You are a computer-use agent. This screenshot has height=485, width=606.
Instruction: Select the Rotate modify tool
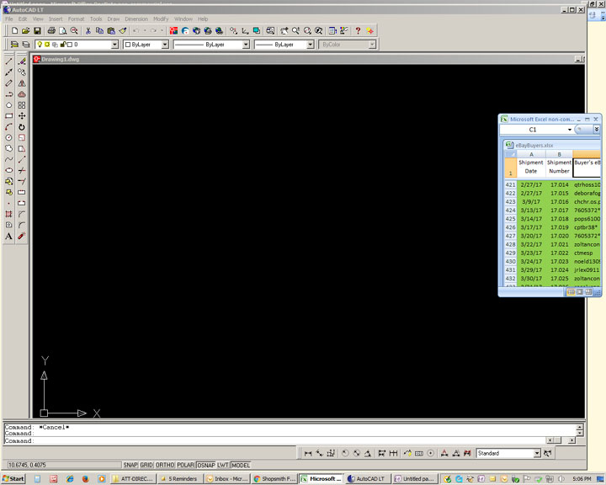point(22,127)
